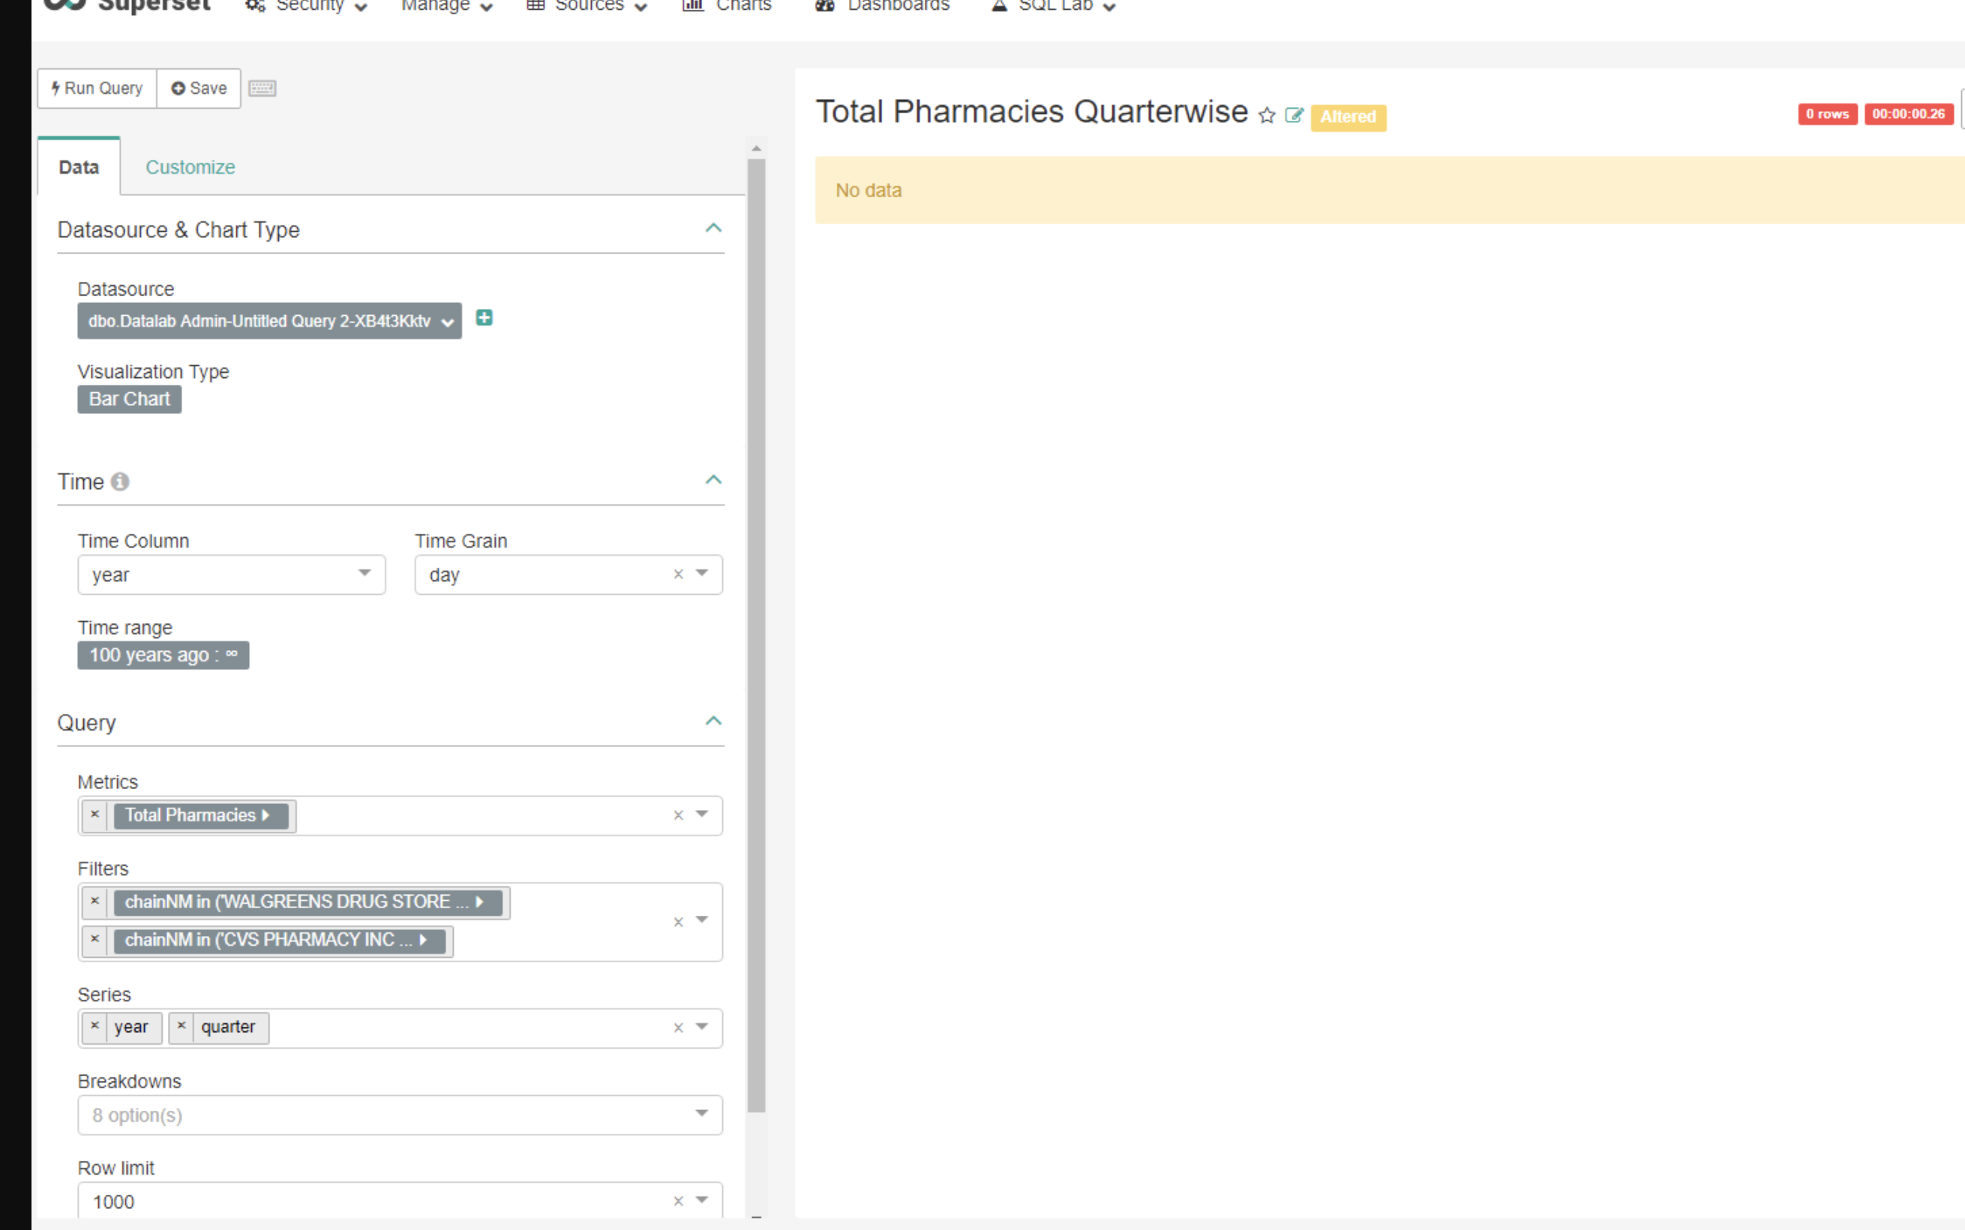Switch to the Customize tab

tap(190, 166)
